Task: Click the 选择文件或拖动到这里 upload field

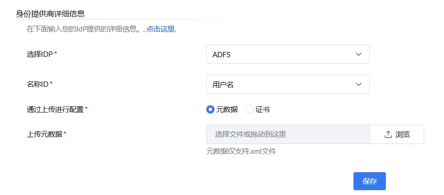Action: [288, 134]
